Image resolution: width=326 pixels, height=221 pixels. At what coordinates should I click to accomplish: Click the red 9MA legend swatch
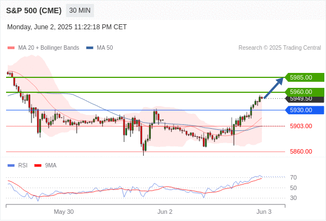click(x=38, y=166)
